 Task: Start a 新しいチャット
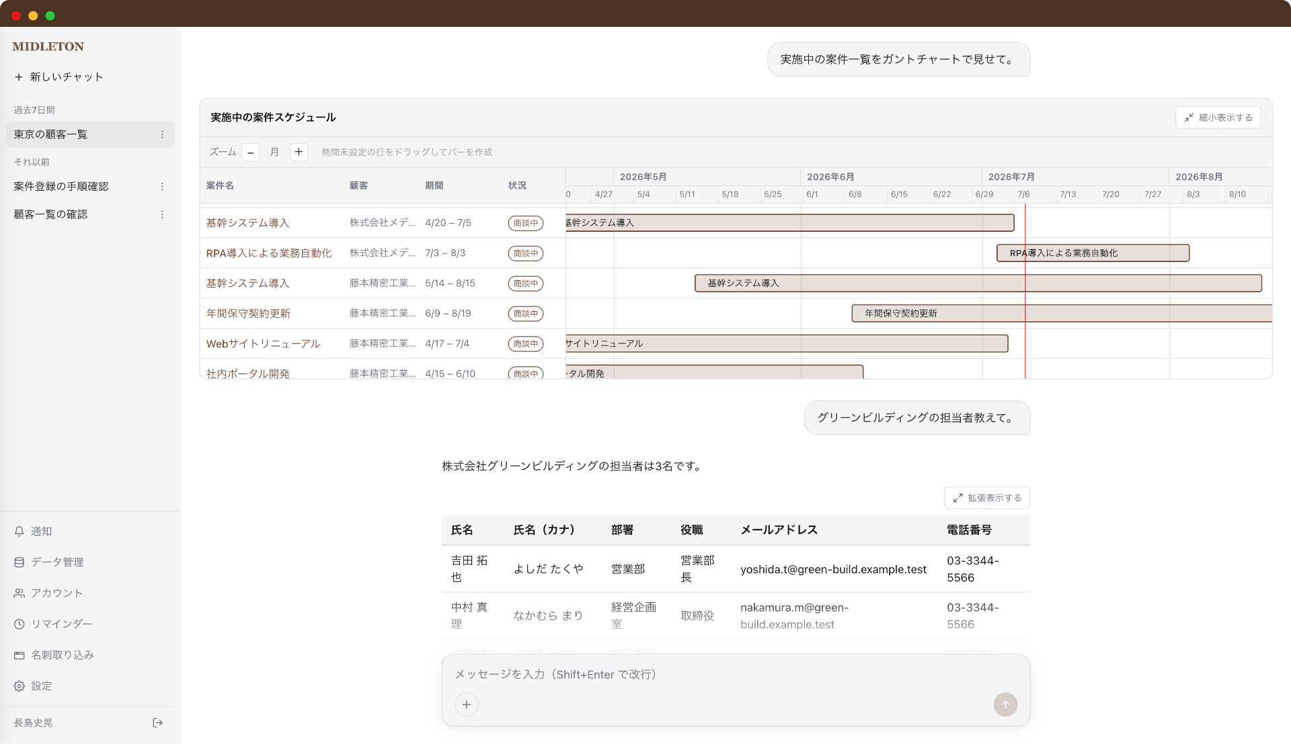pyautogui.click(x=59, y=77)
